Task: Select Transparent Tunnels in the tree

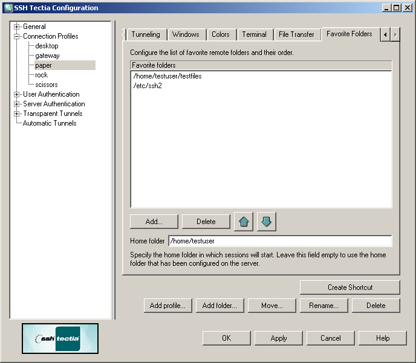Action: [53, 114]
